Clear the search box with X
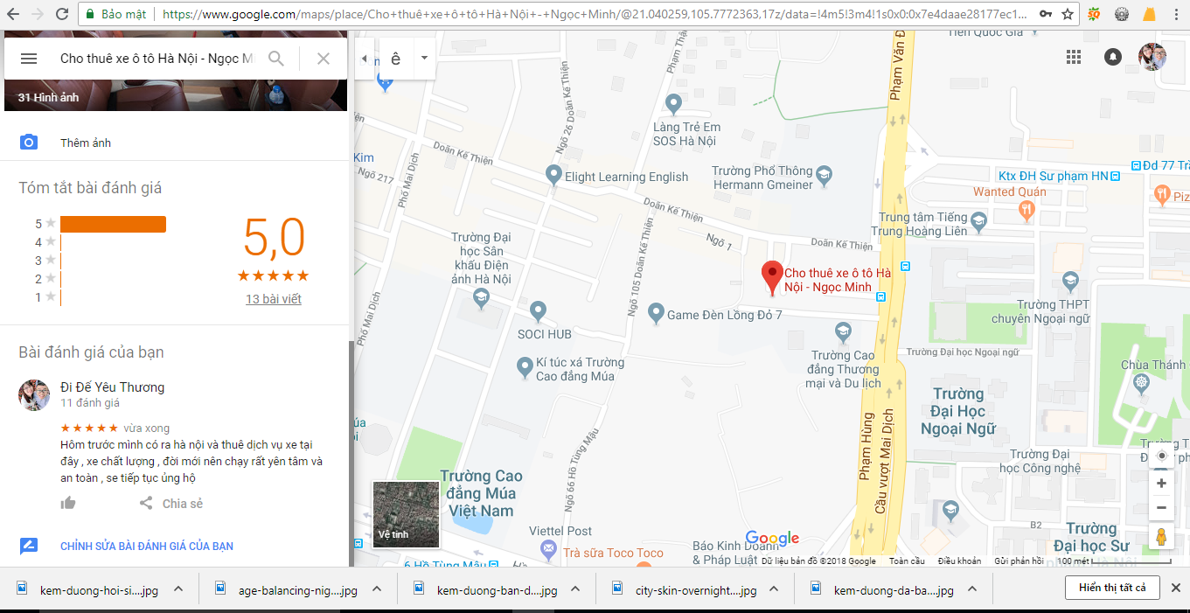 click(x=324, y=59)
